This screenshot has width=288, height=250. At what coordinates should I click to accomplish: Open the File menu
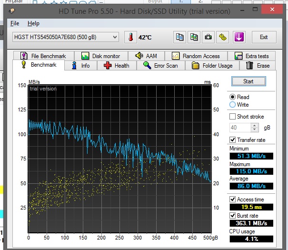tap(15, 23)
